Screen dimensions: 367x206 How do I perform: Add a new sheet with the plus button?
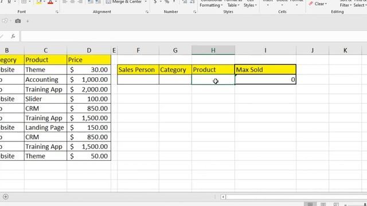[x=6, y=197]
